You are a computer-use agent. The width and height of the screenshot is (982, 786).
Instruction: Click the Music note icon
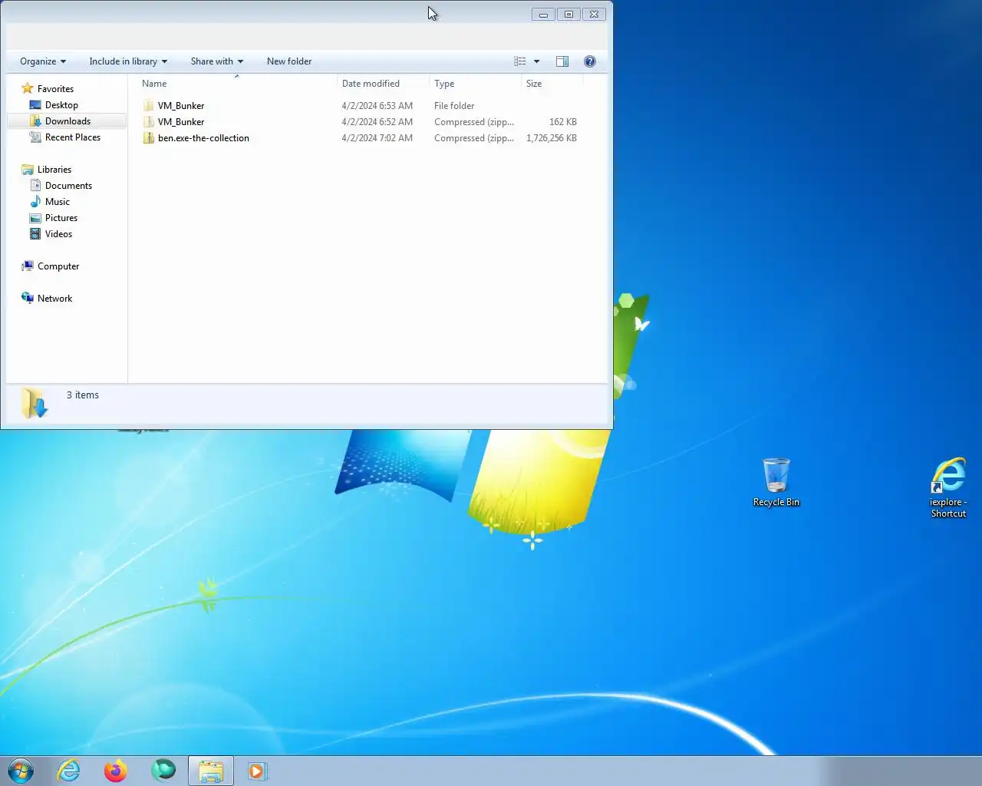(35, 202)
